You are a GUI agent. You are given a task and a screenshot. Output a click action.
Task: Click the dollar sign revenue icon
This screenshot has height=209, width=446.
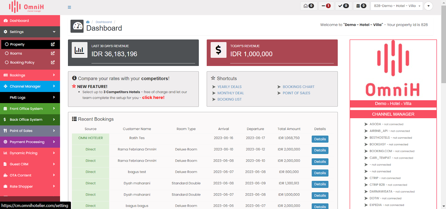click(219, 50)
